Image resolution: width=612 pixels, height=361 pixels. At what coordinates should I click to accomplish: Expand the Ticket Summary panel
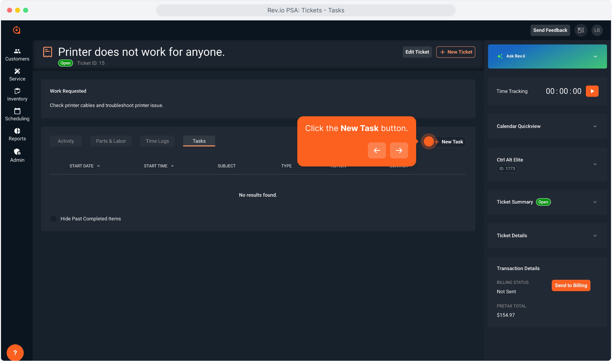click(595, 202)
